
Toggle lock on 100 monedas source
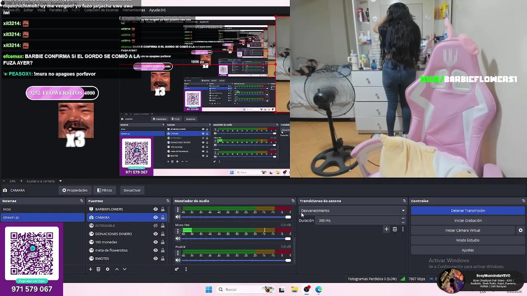[163, 242]
